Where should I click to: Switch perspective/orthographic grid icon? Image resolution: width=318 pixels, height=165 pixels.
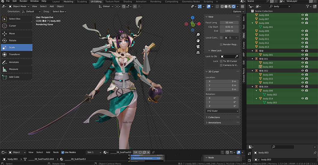click(x=198, y=53)
